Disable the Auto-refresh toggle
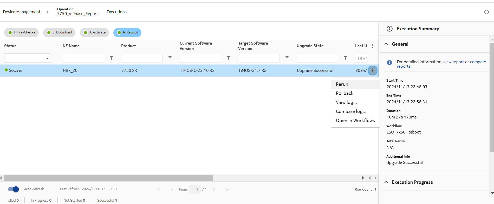This screenshot has width=494, height=204. tap(14, 189)
